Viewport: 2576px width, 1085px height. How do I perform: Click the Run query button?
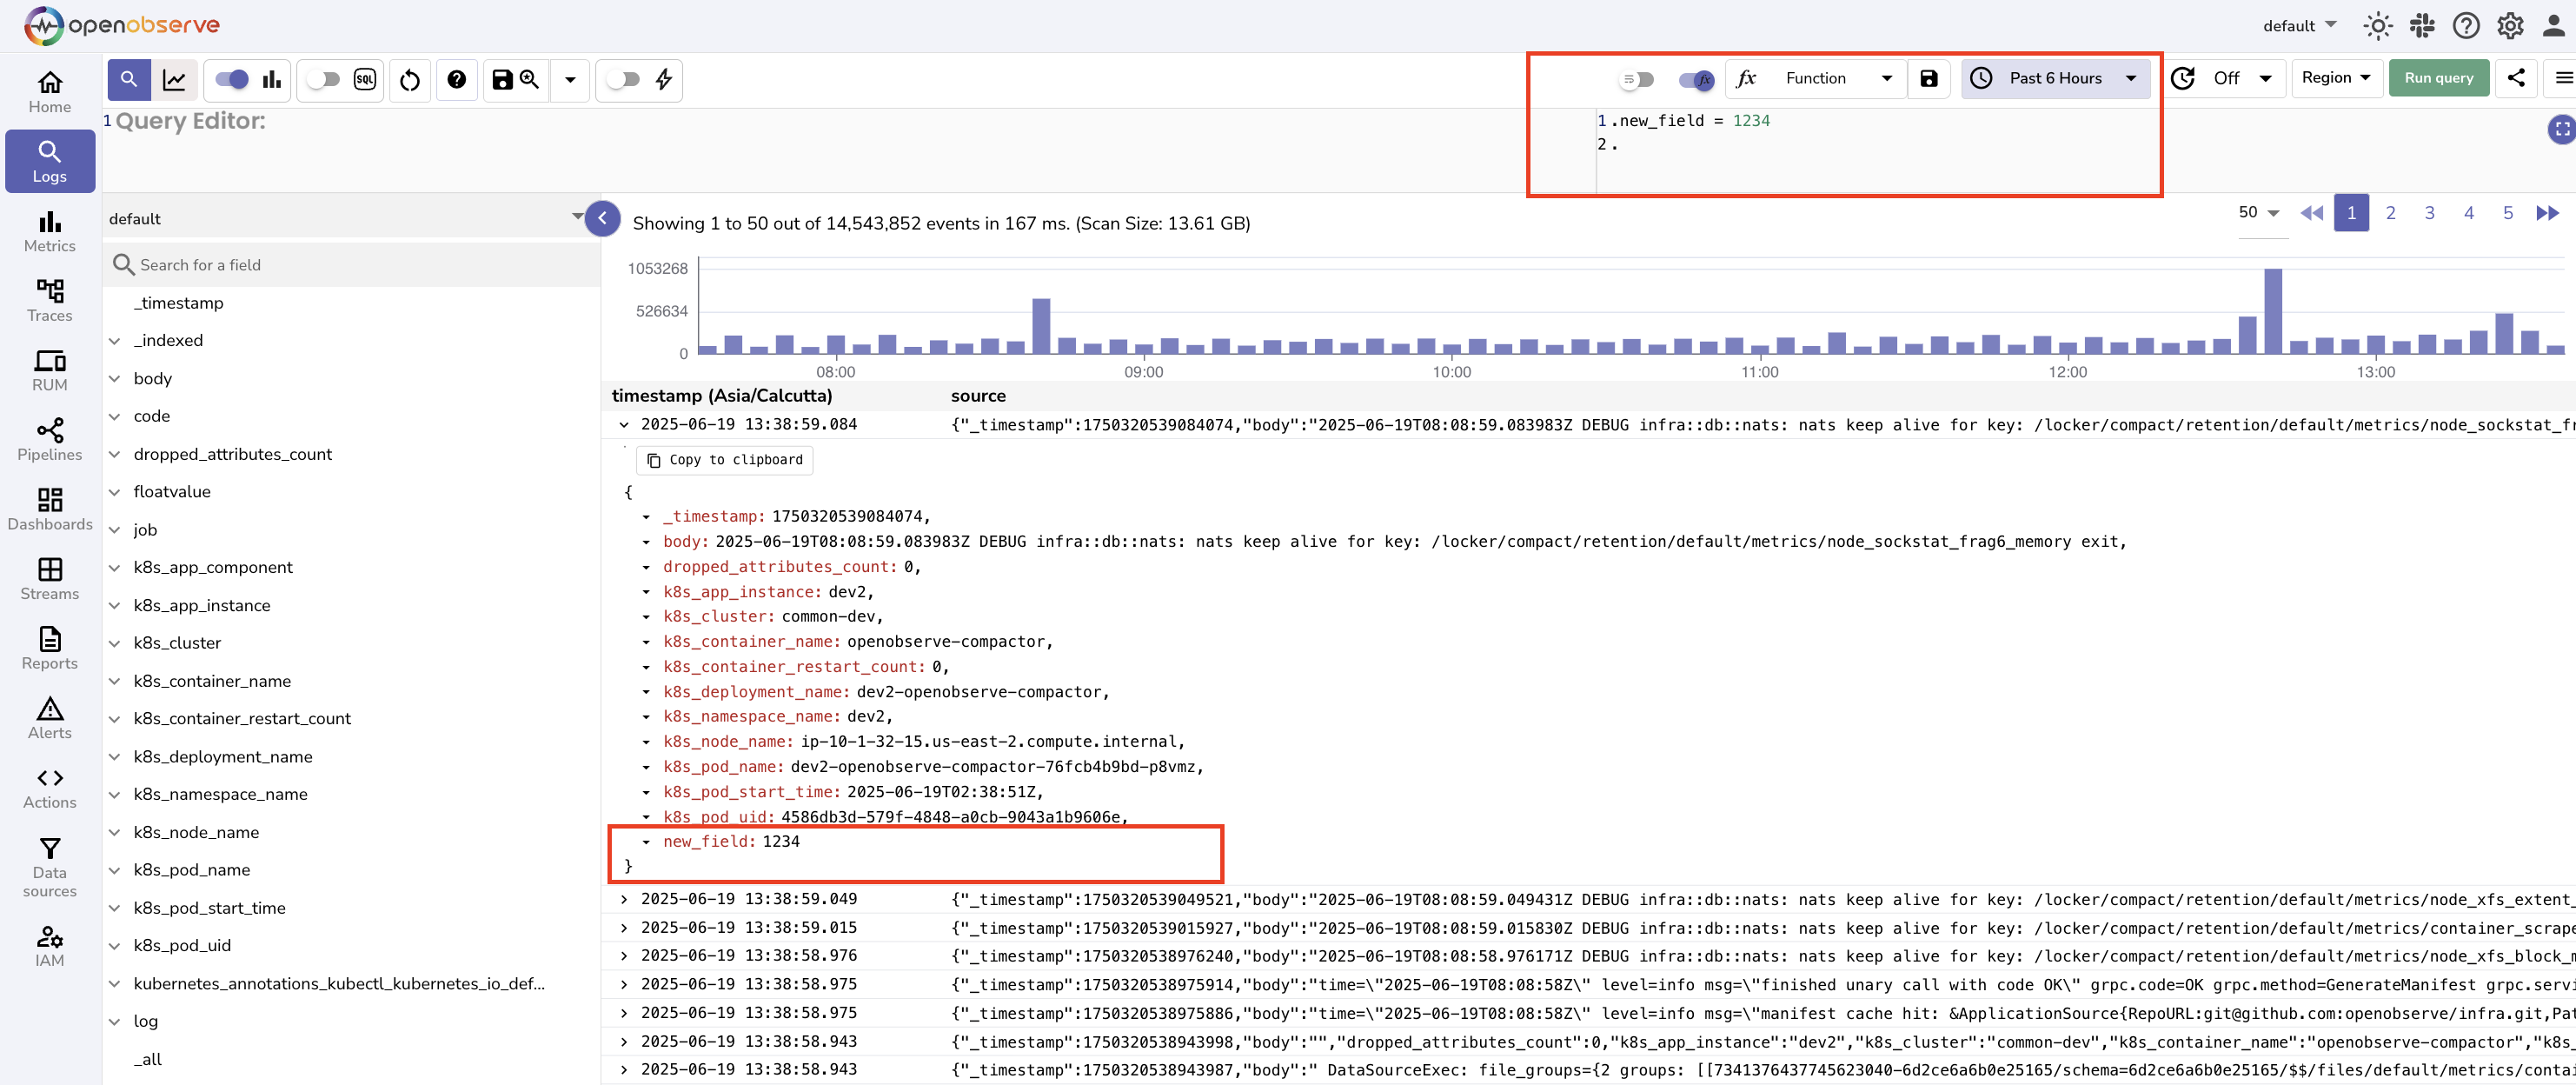(2438, 77)
